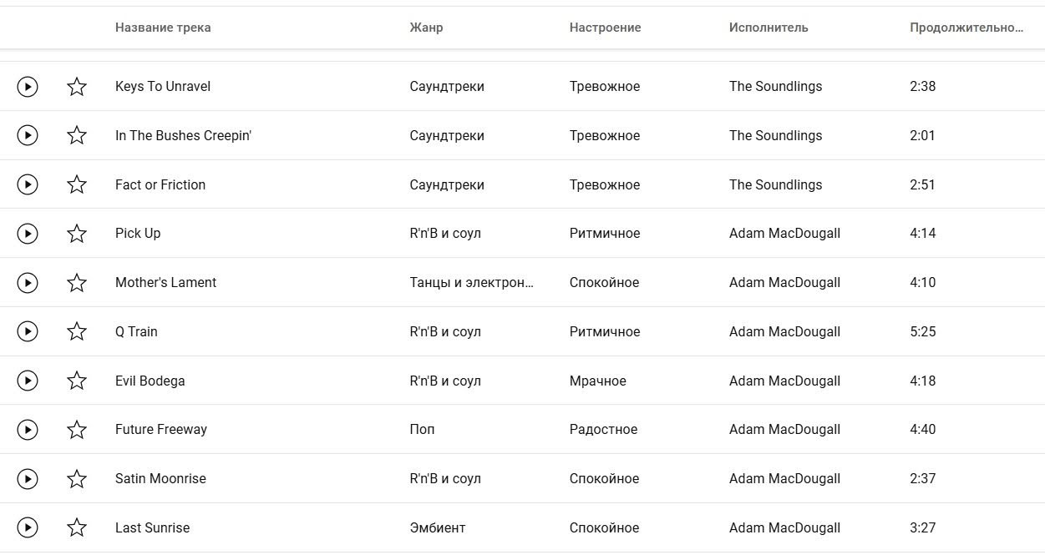Sort by the Жанр column header

click(426, 28)
